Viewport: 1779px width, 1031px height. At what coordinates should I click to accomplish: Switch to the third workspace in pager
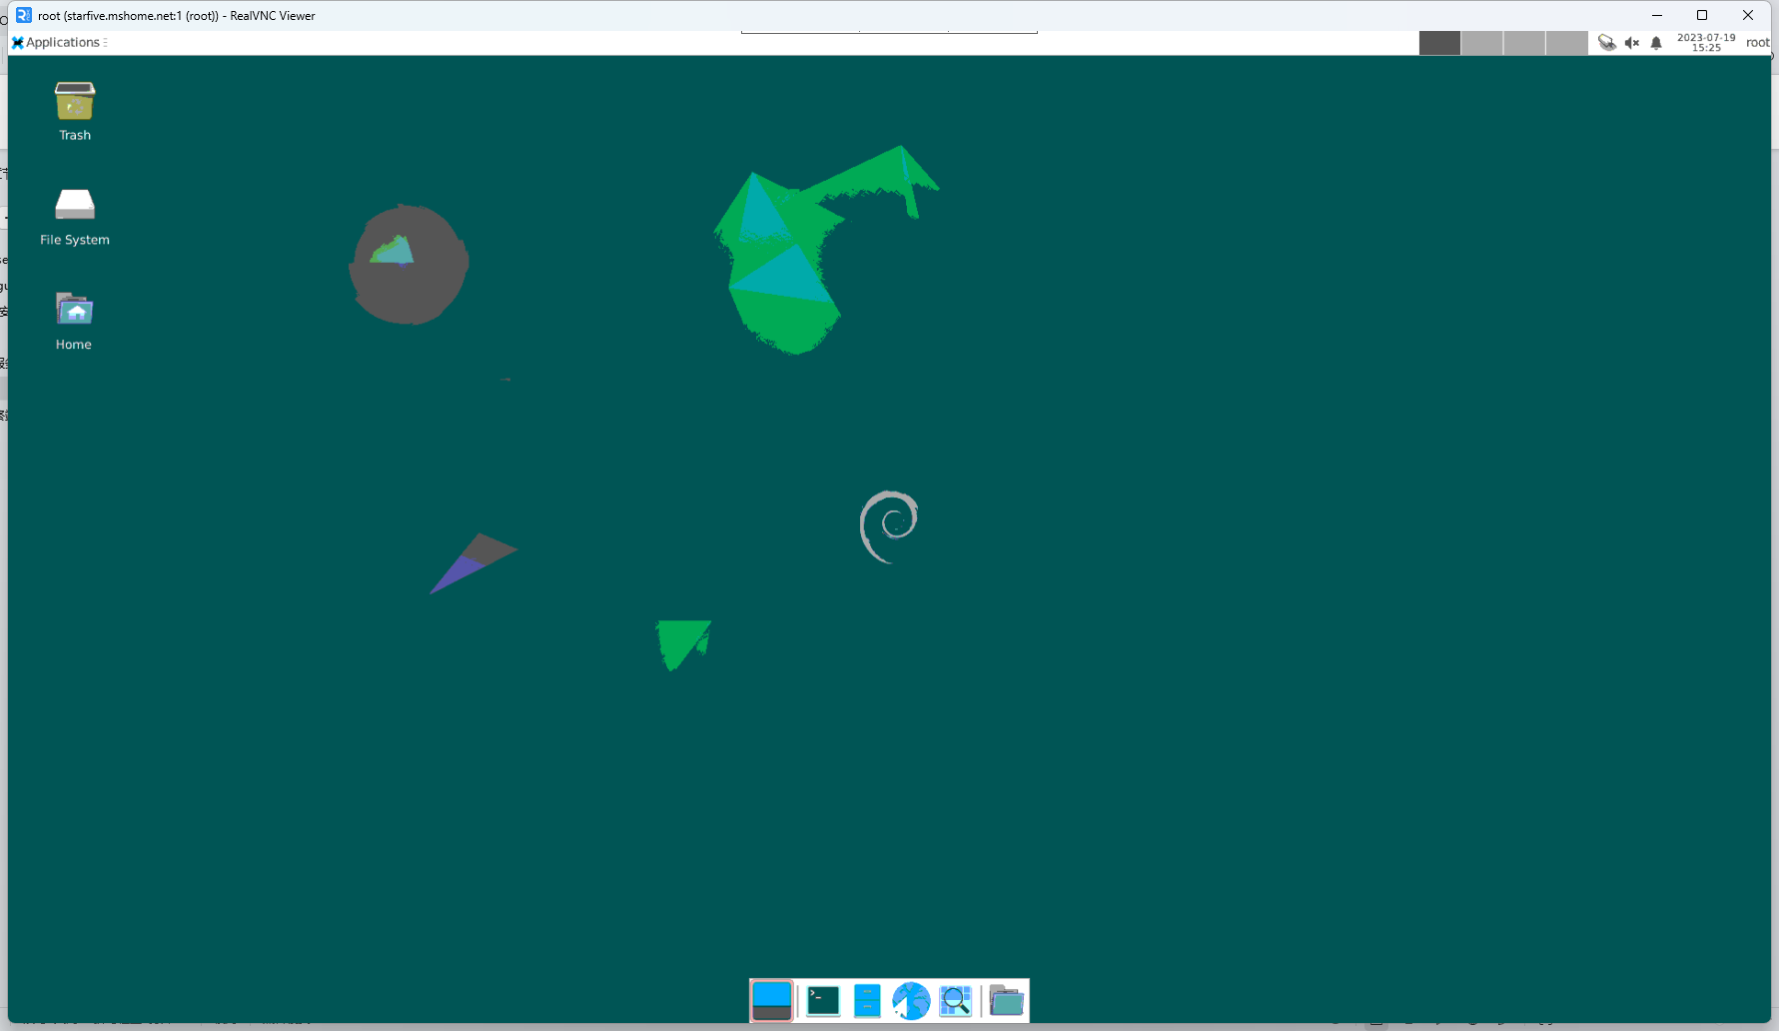1524,43
